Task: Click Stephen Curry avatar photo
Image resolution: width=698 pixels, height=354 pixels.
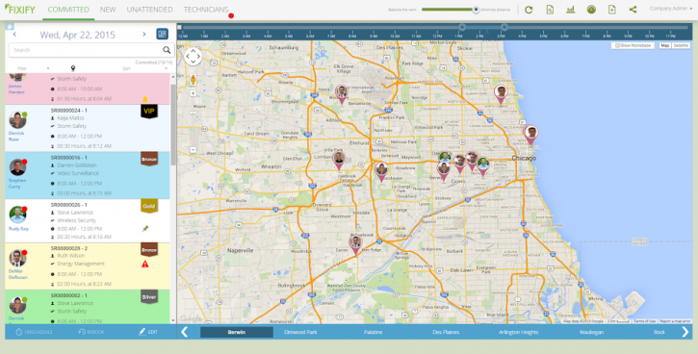Action: click(17, 167)
